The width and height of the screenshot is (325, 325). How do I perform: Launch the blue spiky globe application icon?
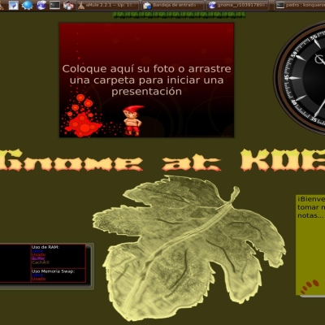tap(27, 5)
